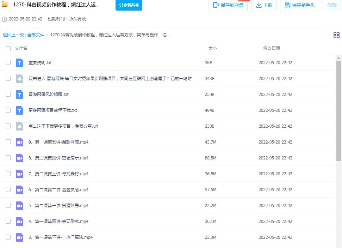This screenshot has height=248, width=342.
Task: Check the box for 8、第二课第四讲-剪辑演示.mp4
Action: click(8, 158)
